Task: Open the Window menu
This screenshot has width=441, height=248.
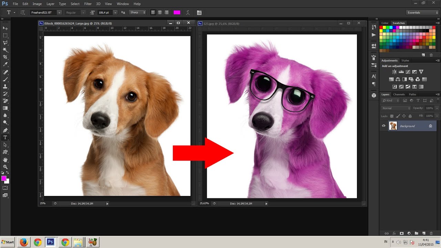Action: tap(123, 4)
